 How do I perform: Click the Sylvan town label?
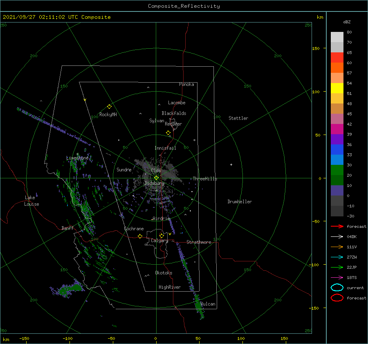(x=157, y=121)
